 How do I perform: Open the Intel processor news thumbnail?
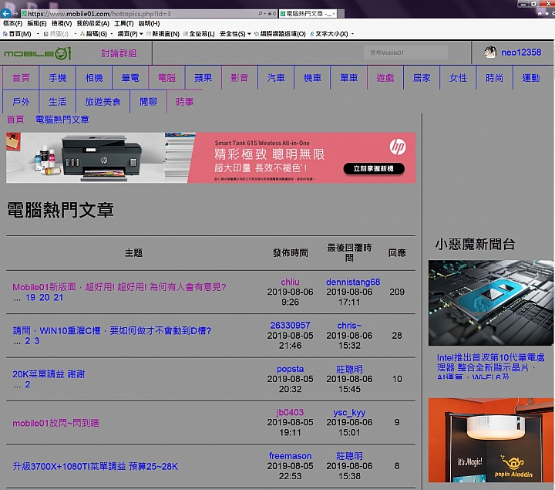point(490,302)
